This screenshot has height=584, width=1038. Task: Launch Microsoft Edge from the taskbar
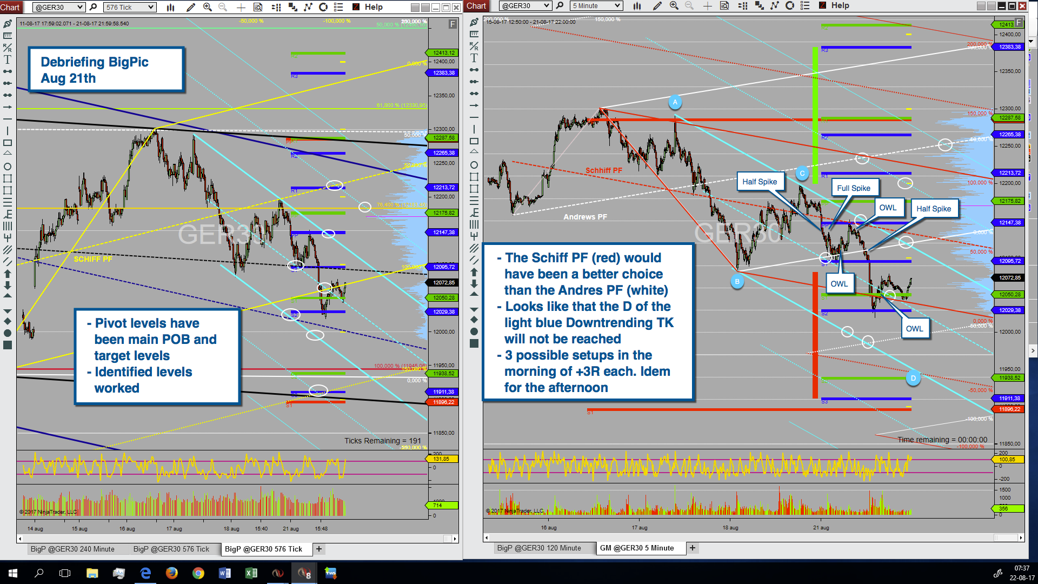click(x=145, y=573)
